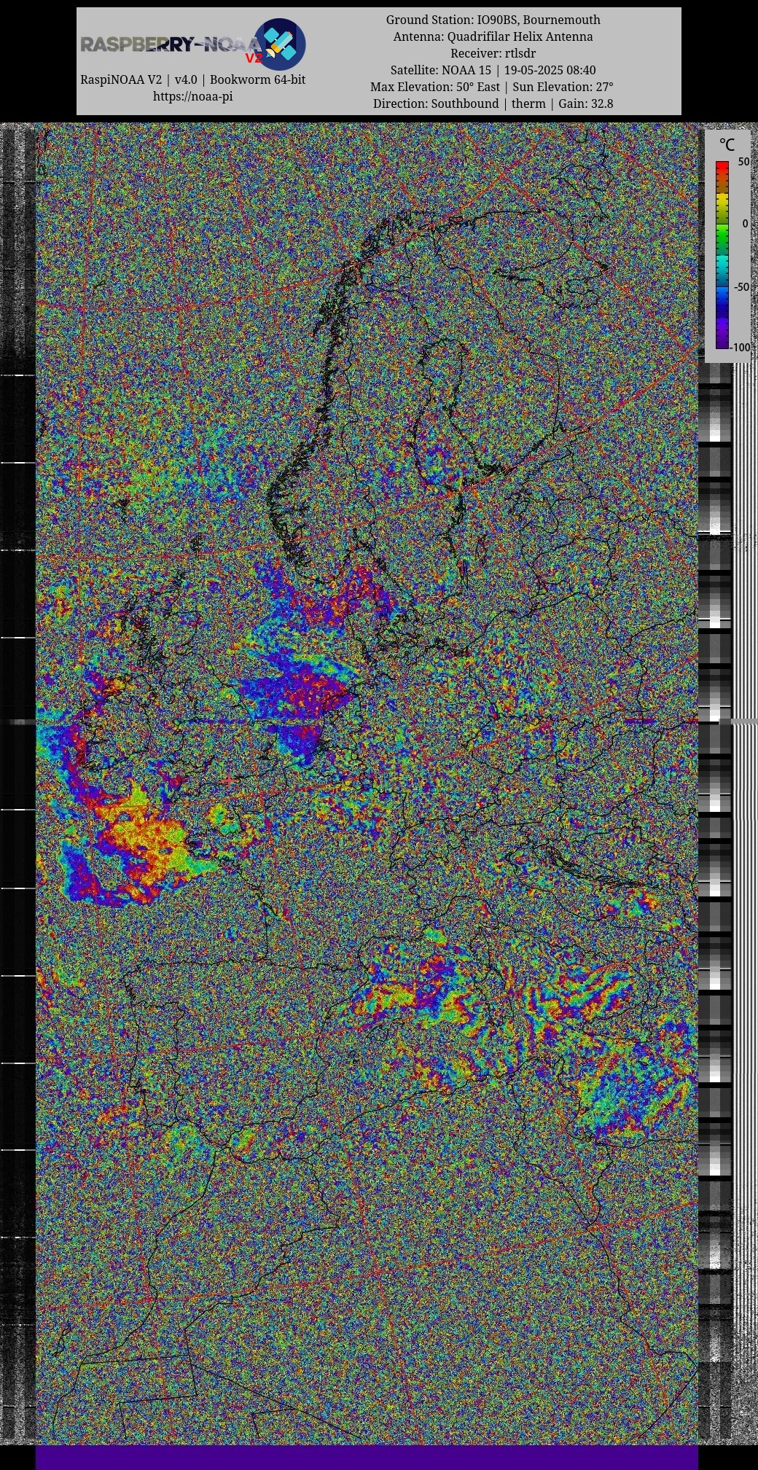Click the -50 value on temperature legend

click(741, 287)
